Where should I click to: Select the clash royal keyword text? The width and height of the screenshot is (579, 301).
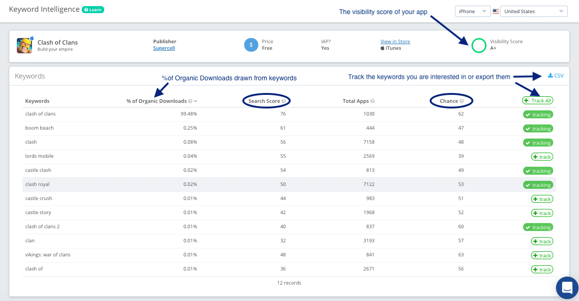pos(38,184)
